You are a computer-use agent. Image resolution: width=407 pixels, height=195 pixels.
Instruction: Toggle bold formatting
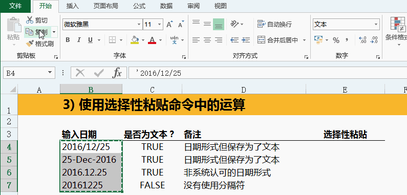pos(68,40)
